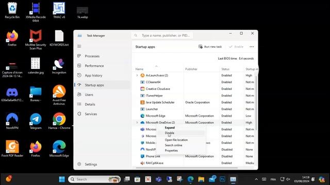The height and width of the screenshot is (185, 330).
Task: Click the Task Manager search field
Action: pos(162,35)
